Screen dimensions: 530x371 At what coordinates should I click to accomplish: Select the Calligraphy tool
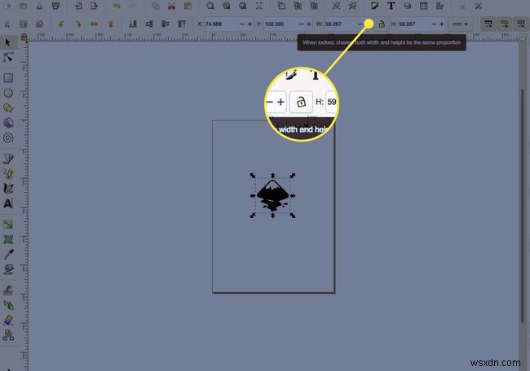8,188
